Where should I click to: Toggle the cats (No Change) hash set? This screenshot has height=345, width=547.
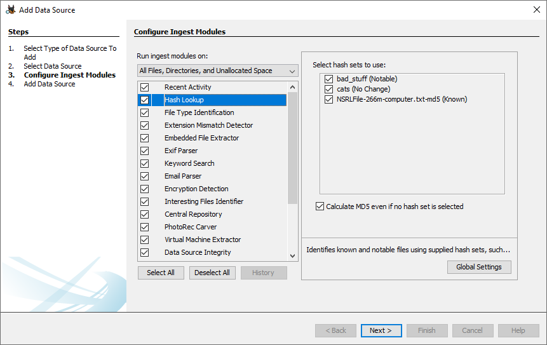[x=328, y=89]
